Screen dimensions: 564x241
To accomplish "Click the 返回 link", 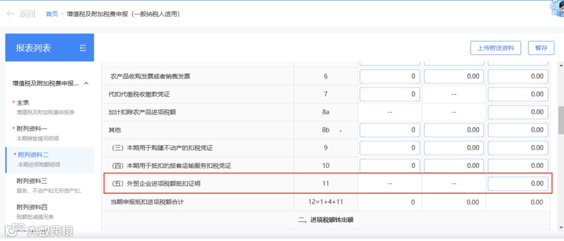I will [x=27, y=14].
